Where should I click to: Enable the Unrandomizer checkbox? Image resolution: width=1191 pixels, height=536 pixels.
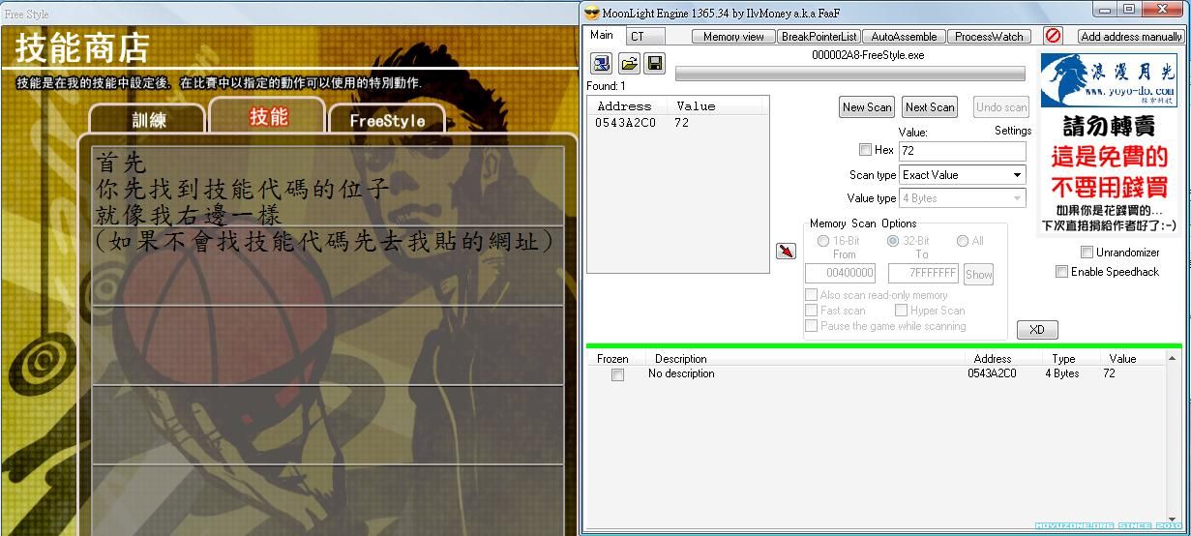pos(1087,253)
